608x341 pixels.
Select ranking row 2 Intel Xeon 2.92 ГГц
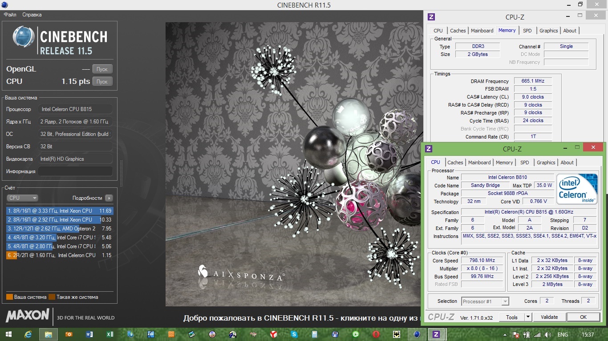(60, 220)
